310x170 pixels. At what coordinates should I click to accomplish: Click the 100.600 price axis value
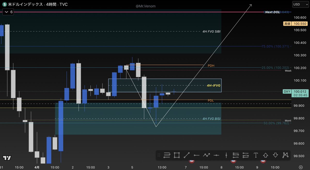pos(300,17)
